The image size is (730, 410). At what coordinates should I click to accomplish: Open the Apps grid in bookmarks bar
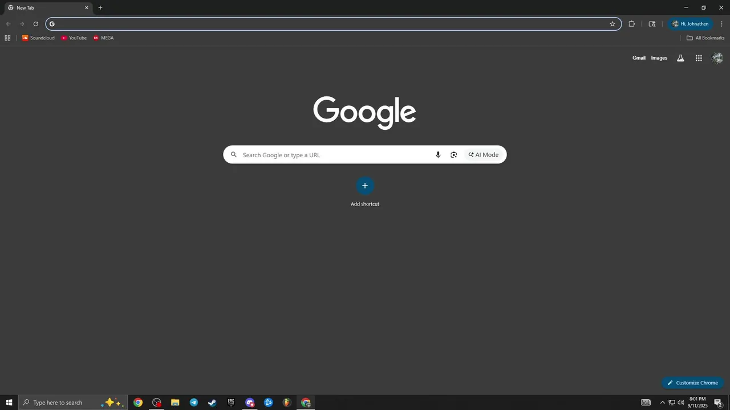pos(7,38)
